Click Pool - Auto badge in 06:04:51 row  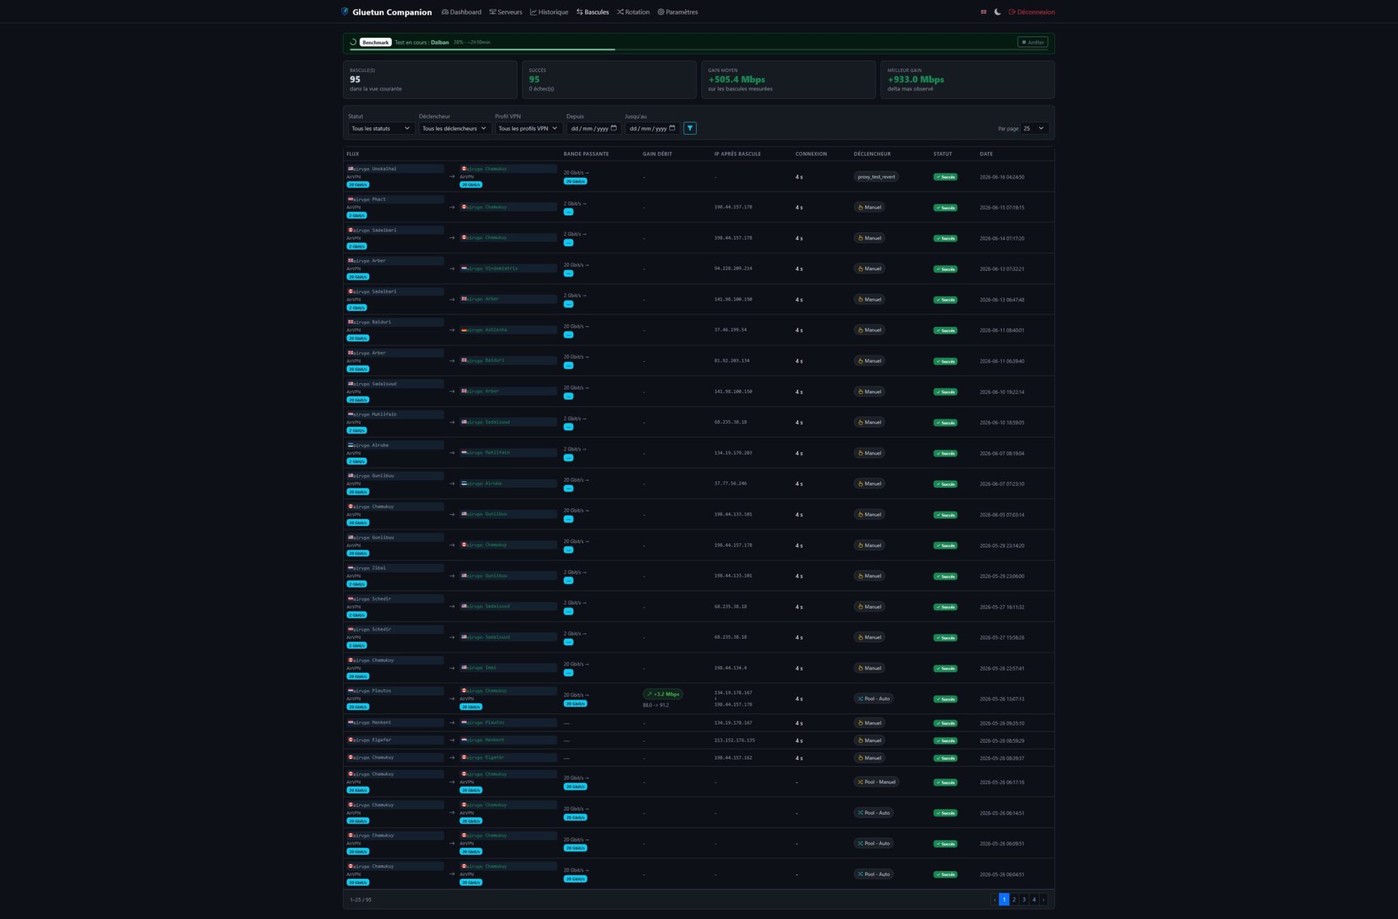[874, 874]
